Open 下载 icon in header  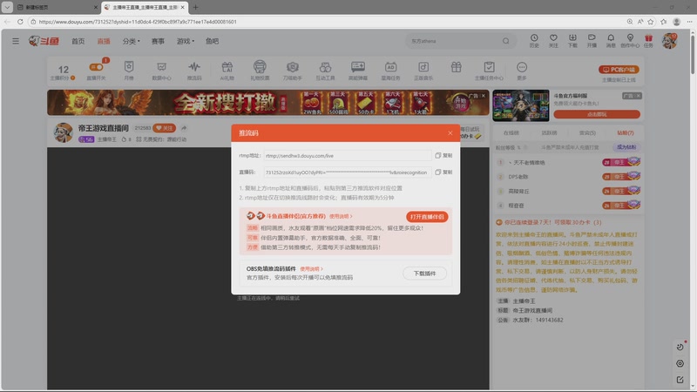(x=572, y=41)
